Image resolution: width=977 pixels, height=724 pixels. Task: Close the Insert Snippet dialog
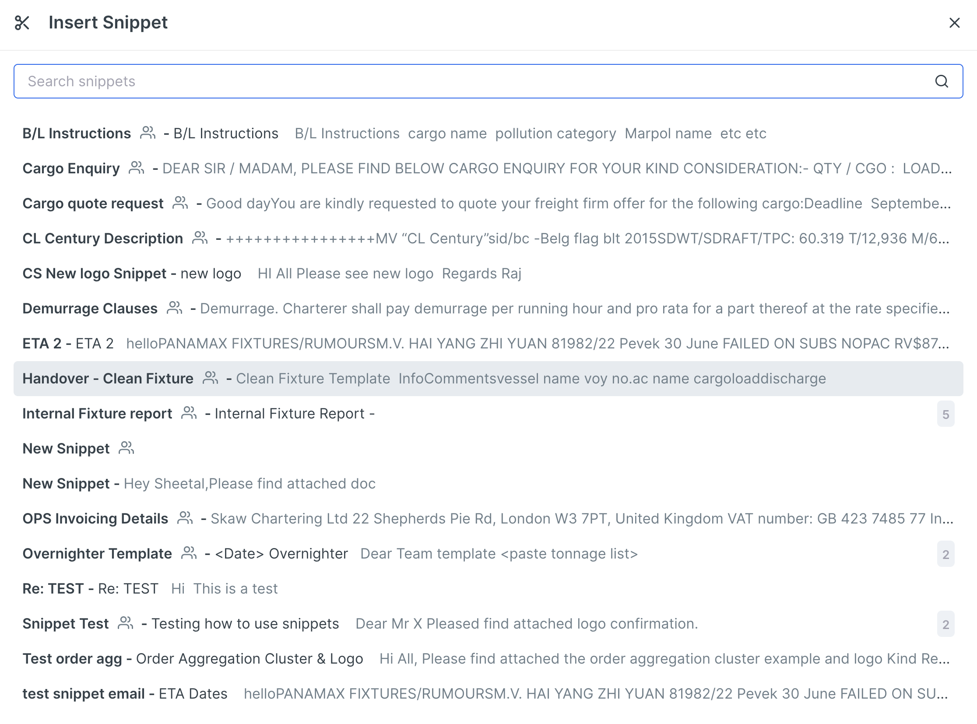(954, 23)
